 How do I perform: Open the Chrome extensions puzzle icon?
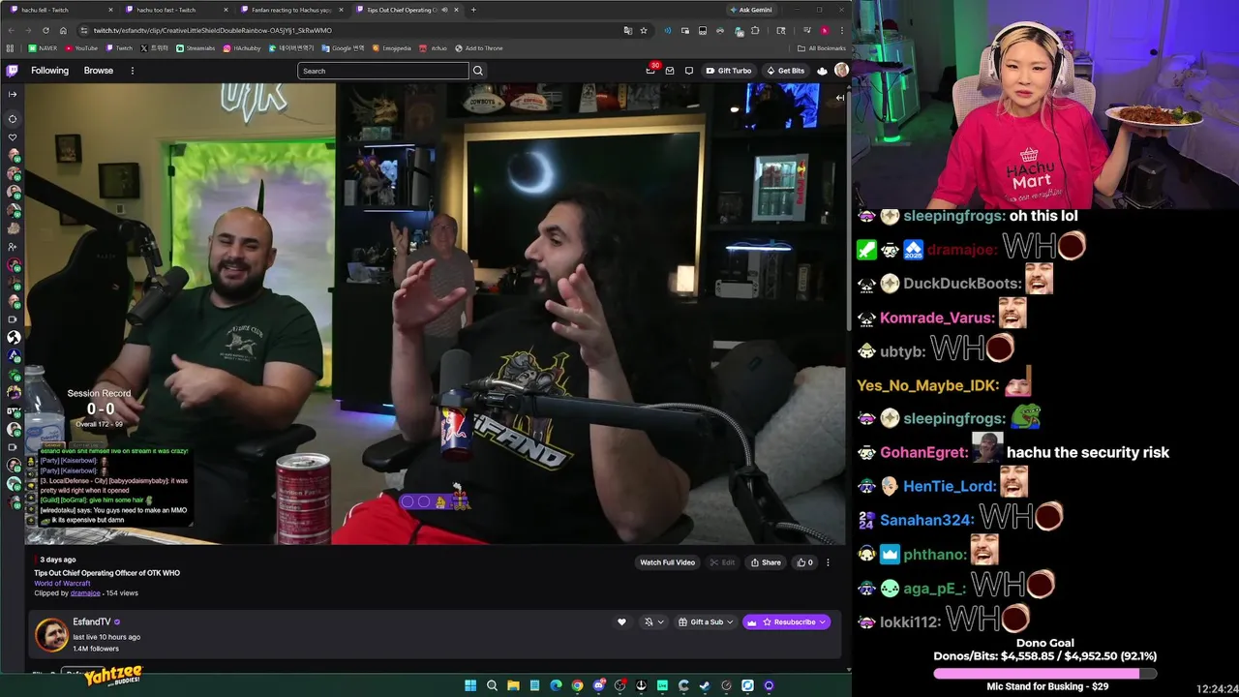[x=755, y=30]
